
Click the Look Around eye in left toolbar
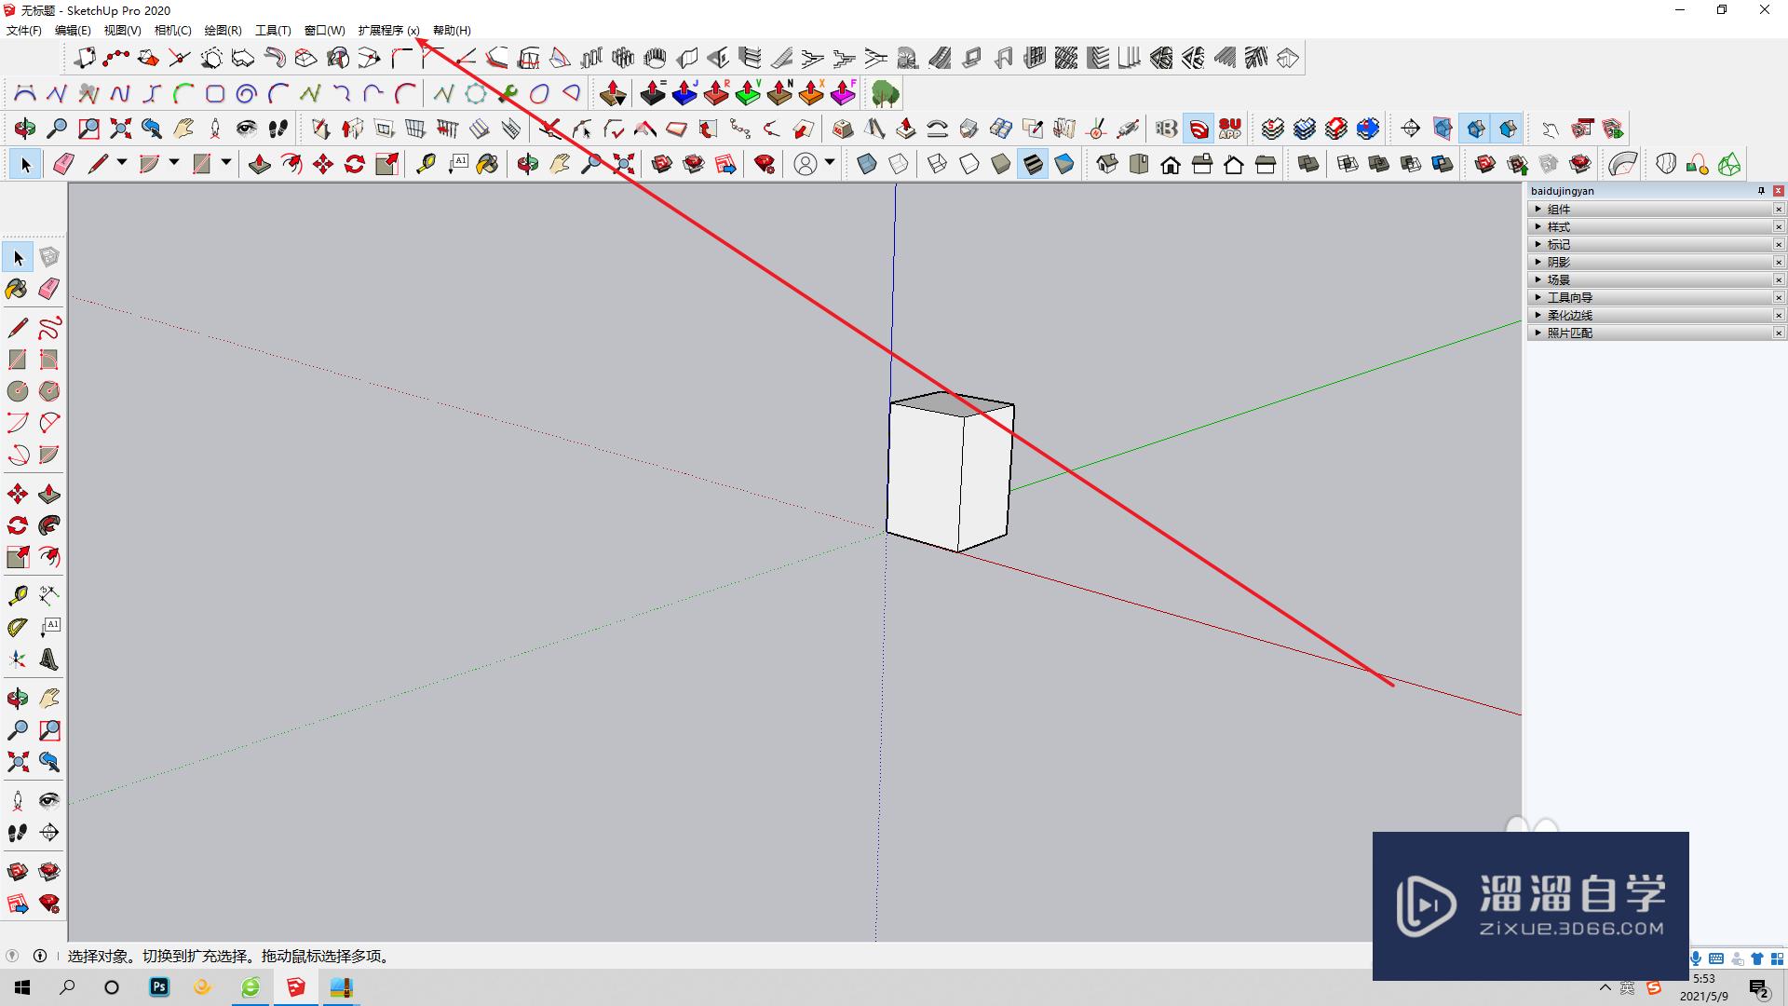[49, 800]
